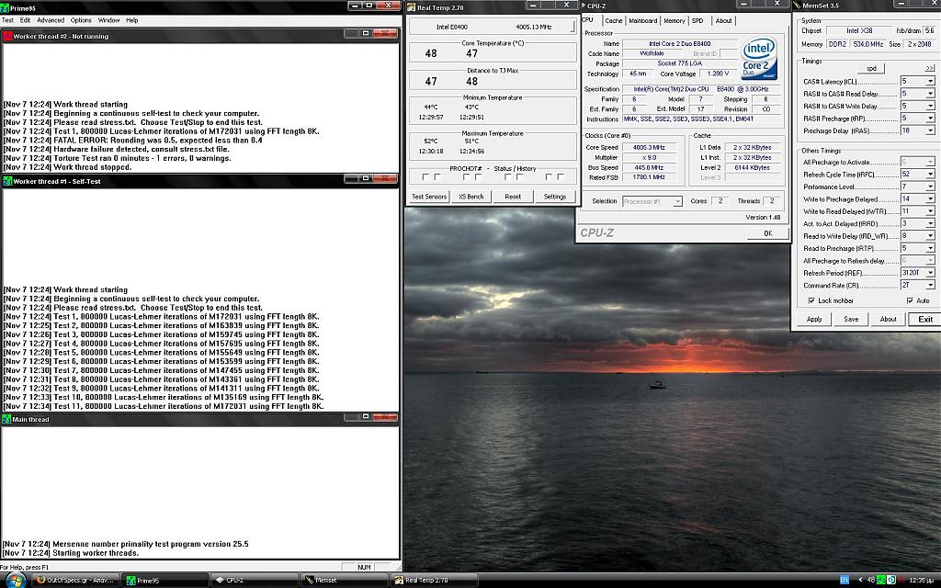
Task: Open the Options menu in Prime95
Action: [81, 20]
